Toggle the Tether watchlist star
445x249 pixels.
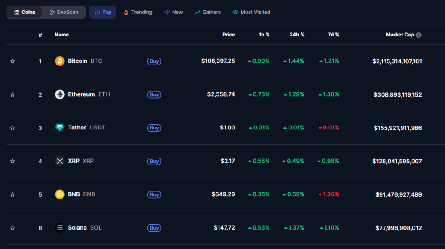click(13, 128)
